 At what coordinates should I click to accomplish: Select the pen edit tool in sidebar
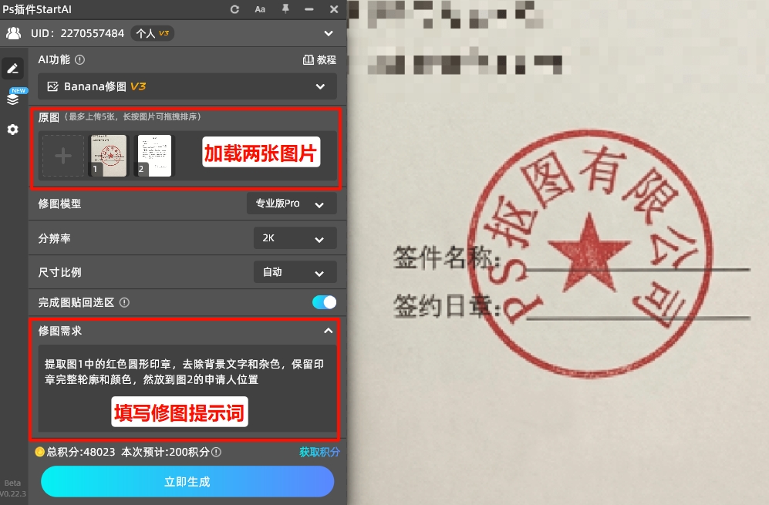[x=12, y=68]
